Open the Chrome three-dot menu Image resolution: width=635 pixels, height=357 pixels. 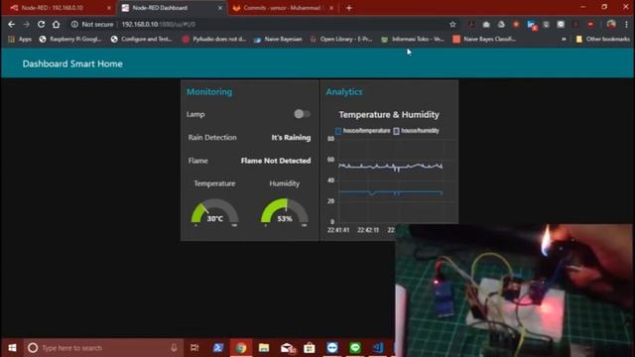click(626, 24)
